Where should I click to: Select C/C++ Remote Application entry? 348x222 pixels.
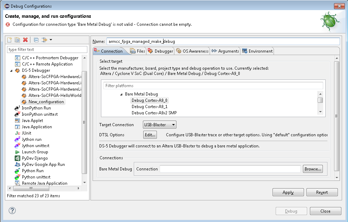pos(47,64)
